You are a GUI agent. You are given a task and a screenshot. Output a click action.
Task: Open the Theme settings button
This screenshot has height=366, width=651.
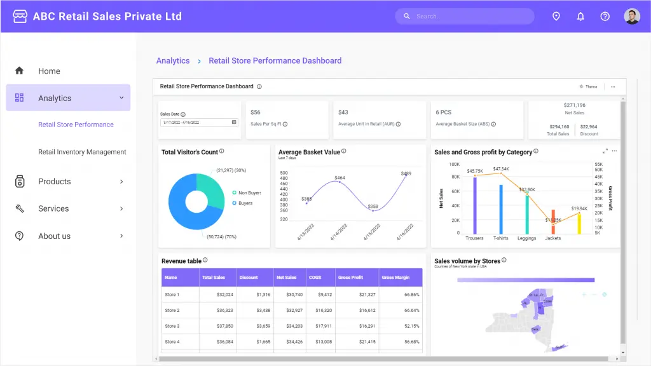(588, 86)
